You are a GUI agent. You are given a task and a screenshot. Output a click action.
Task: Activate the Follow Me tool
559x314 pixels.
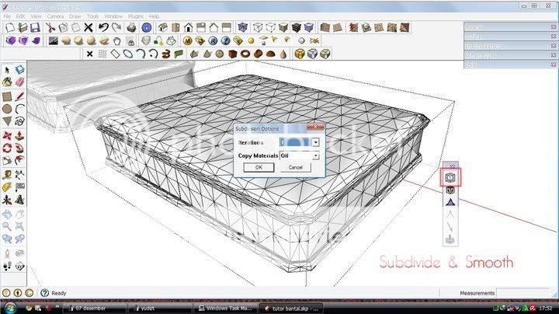19,148
